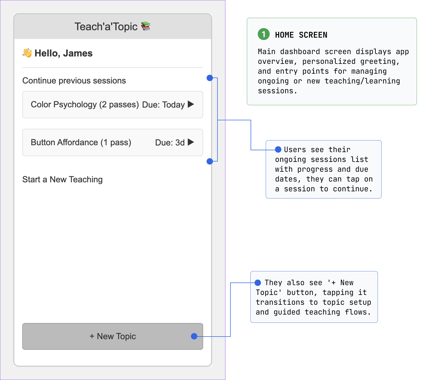Click blue connector dot near Continue previous sessions

click(x=209, y=78)
